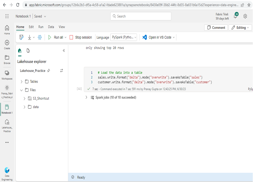Share this page from the address bar
Viewport: 253px width, 182px height.
tap(242, 5)
